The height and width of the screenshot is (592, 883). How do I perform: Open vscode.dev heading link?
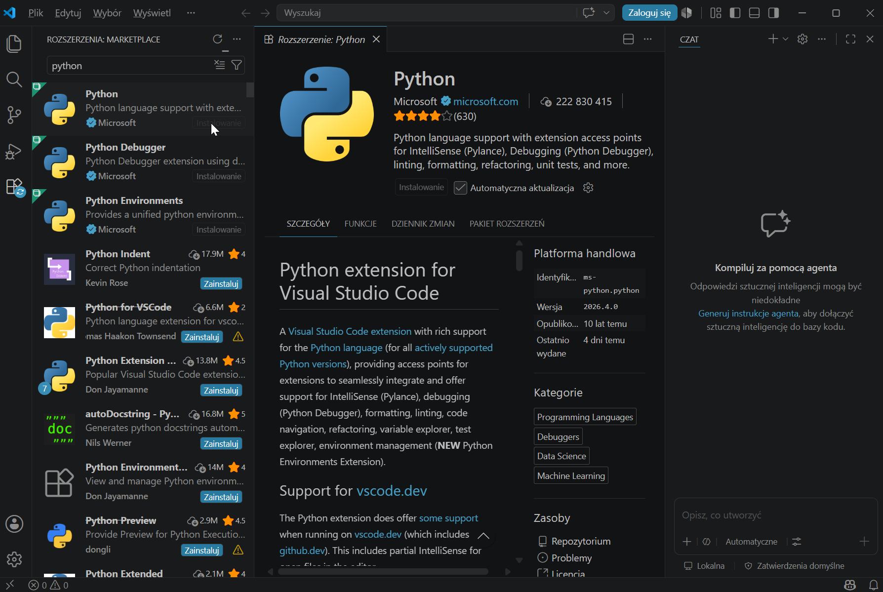point(392,491)
